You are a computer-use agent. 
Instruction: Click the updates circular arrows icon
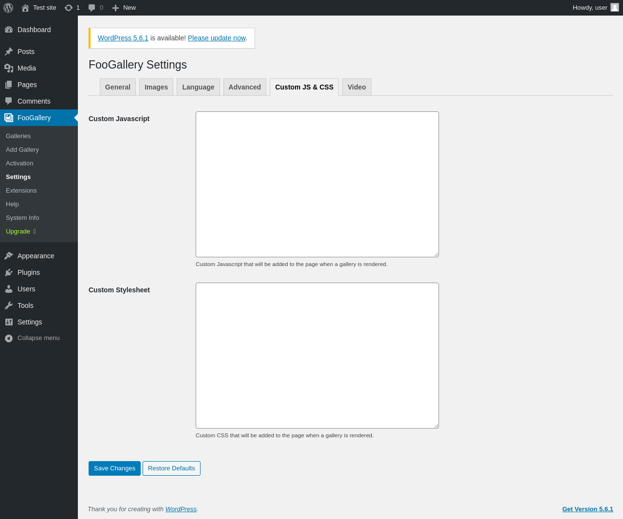[x=69, y=8]
